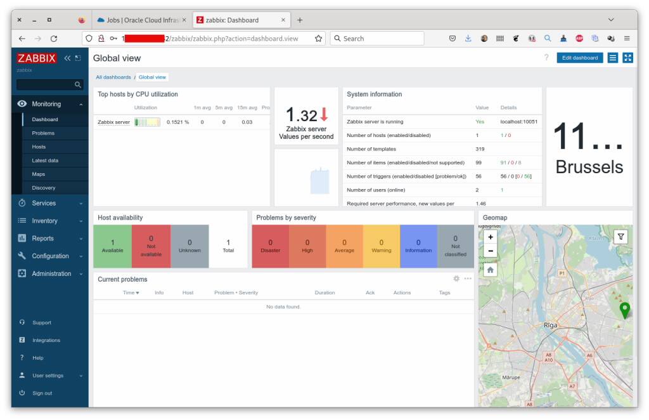This screenshot has height=420, width=649.
Task: Follow the All dashboards breadcrumb link
Action: tap(113, 77)
